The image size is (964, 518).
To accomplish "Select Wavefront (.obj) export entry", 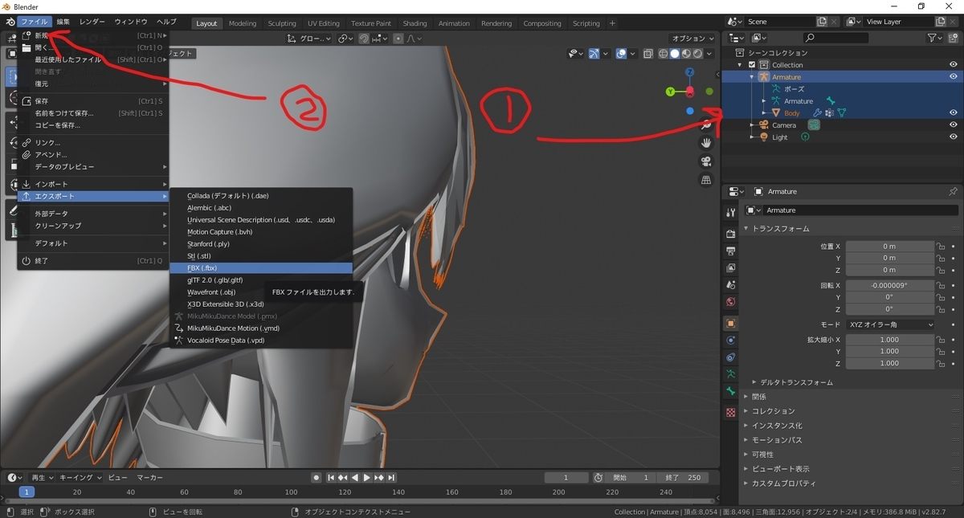I will (x=261, y=292).
